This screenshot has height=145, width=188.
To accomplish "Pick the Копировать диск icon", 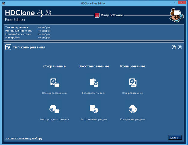I will point(133,82).
